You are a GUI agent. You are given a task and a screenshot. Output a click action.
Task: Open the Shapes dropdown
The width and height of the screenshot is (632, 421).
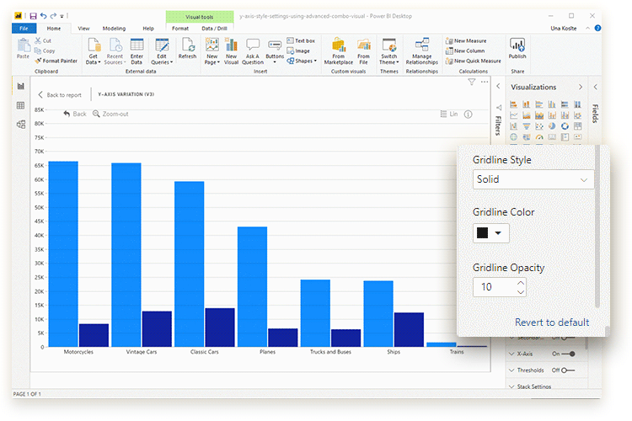pos(302,61)
